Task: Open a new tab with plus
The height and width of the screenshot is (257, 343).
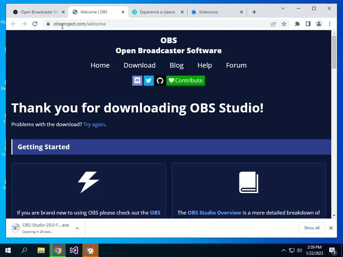Action: coord(254,12)
